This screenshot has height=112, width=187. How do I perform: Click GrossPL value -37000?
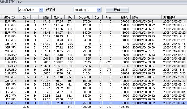pos(86,21)
